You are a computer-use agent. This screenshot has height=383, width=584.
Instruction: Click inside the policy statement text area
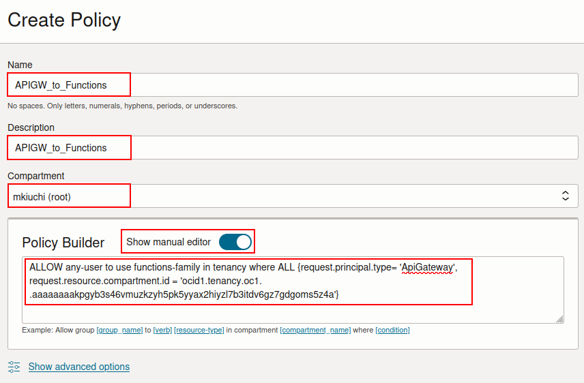click(293, 290)
